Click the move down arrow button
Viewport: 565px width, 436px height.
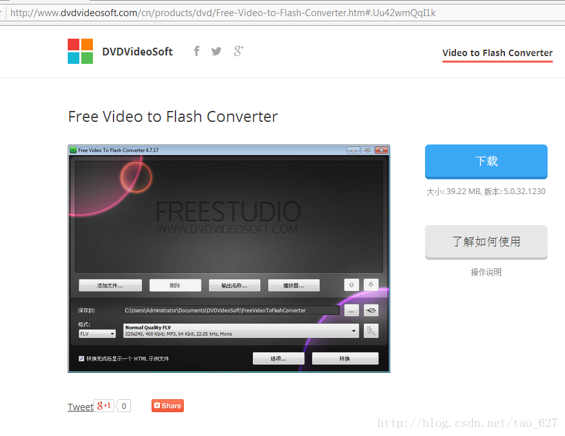pyautogui.click(x=371, y=284)
